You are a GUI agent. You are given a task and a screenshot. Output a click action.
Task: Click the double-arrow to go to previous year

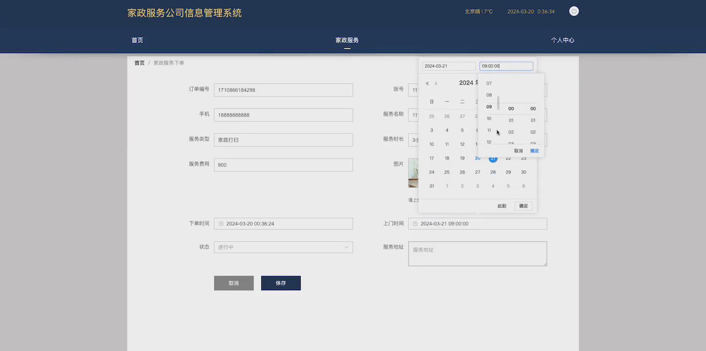(427, 83)
